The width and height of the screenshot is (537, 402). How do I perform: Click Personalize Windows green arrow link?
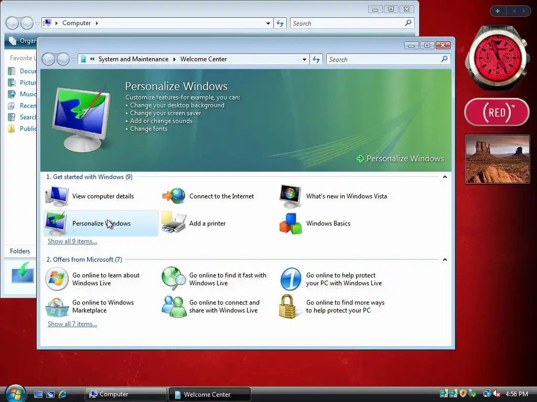tap(400, 158)
